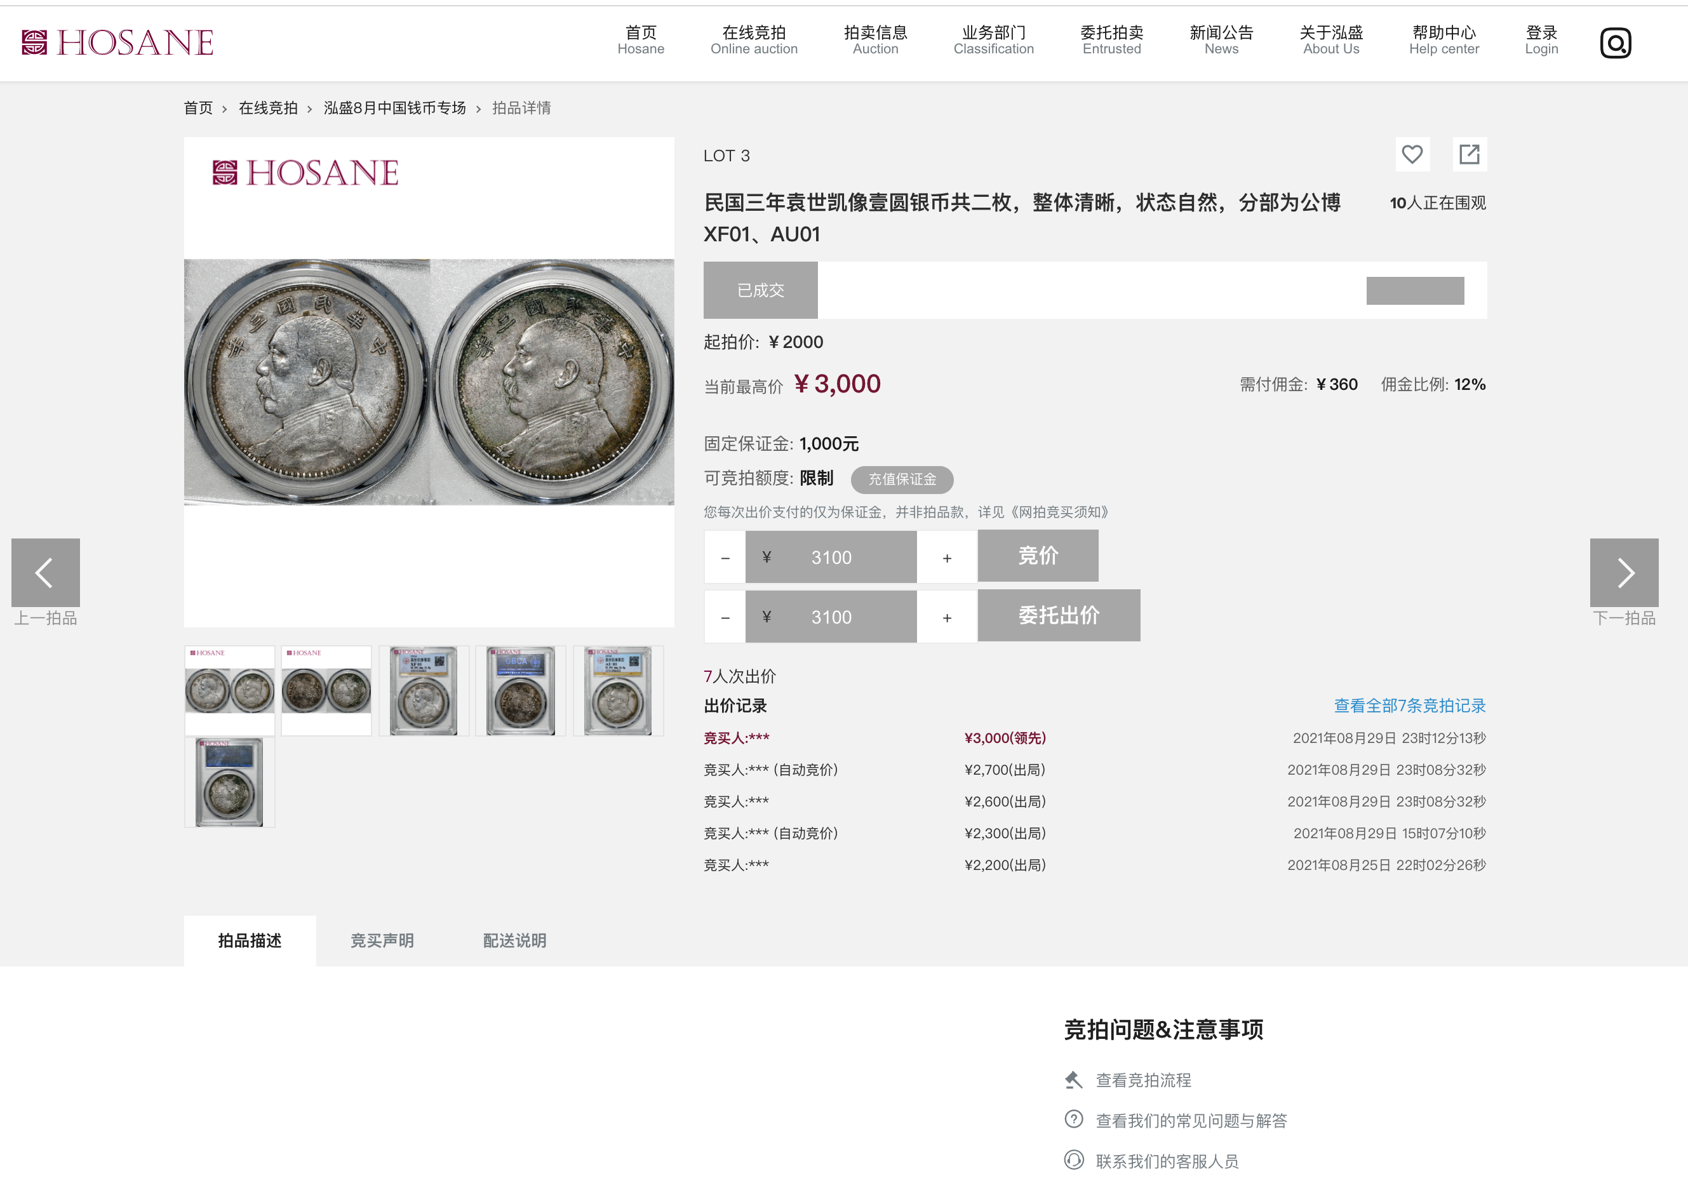Screen dimensions: 1688x1190
Task: Switch to the 竞买声明 tab
Action: [x=382, y=941]
